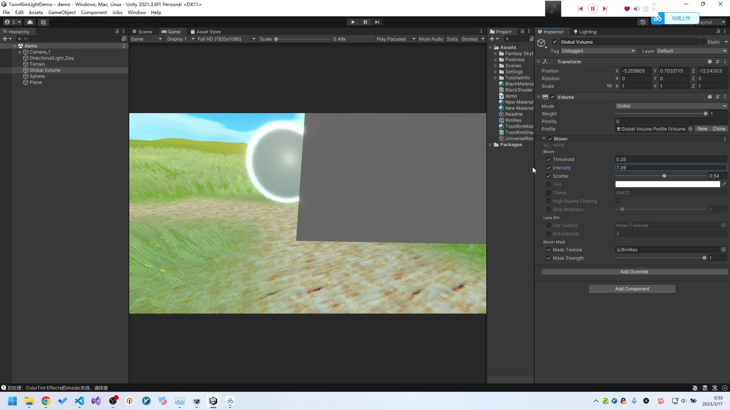Disable the Threshold override checkbox
Viewport: 730px width, 410px height.
point(549,159)
